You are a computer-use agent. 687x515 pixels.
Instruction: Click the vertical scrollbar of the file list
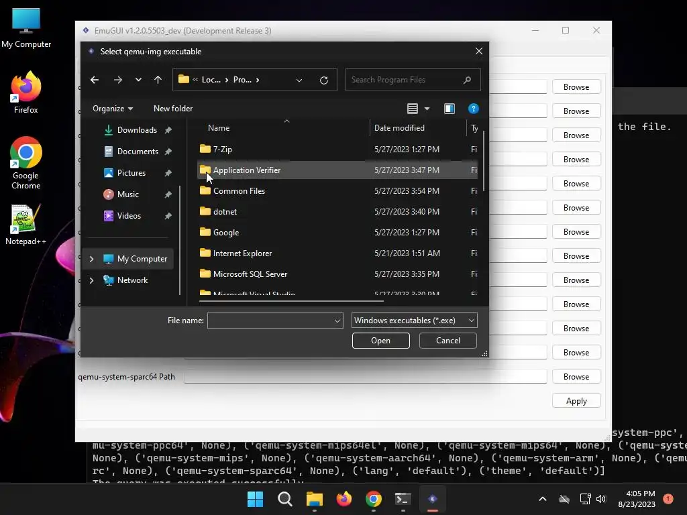click(484, 161)
